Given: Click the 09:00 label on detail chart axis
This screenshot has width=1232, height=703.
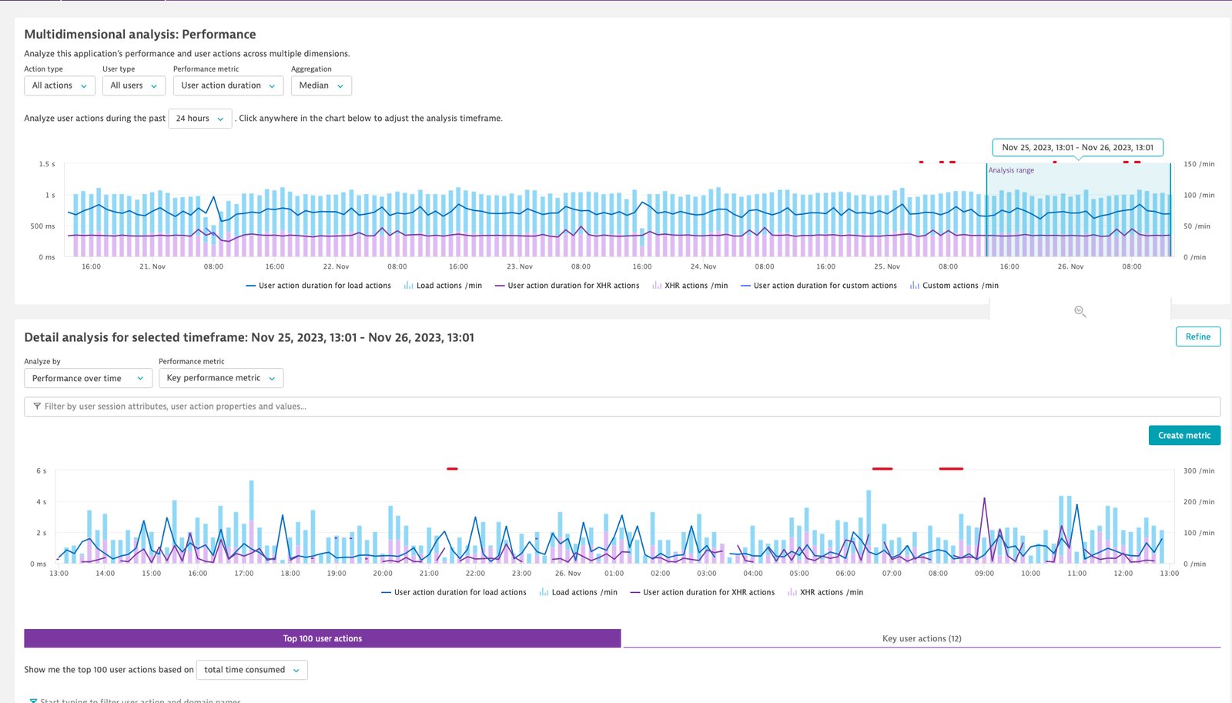Looking at the screenshot, I should [984, 574].
